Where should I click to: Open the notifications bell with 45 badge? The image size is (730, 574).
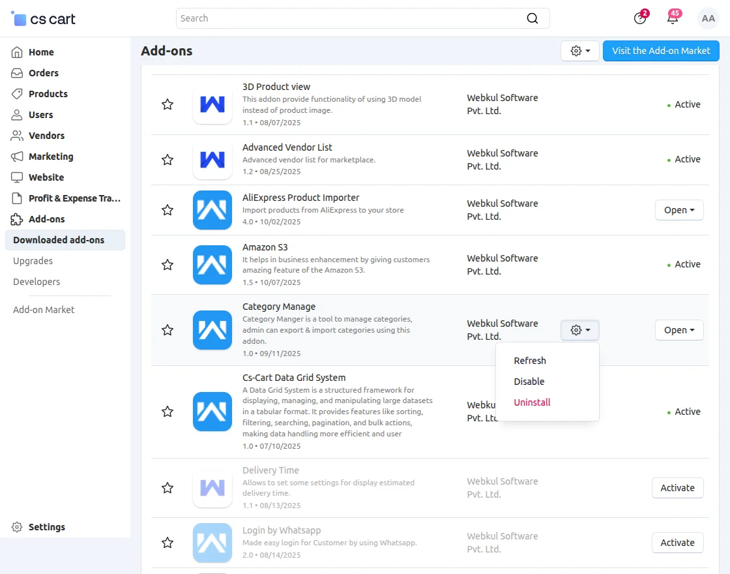pos(673,19)
